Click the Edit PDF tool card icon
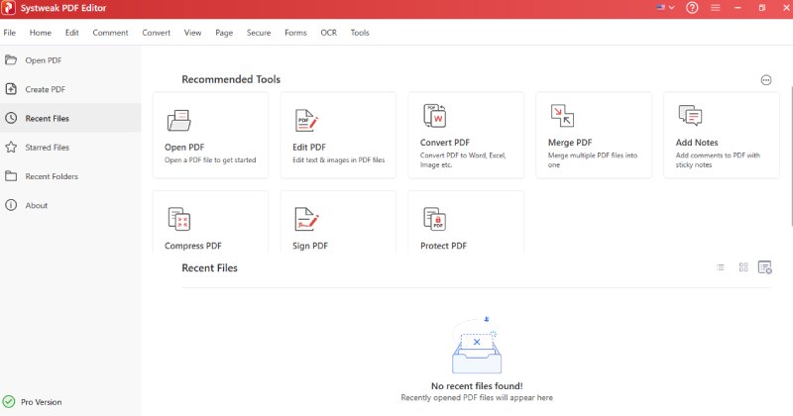The height and width of the screenshot is (416, 793). [x=306, y=120]
